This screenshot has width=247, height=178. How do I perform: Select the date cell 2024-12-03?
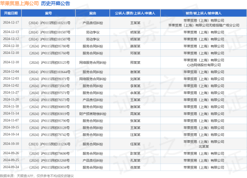(x=11, y=79)
